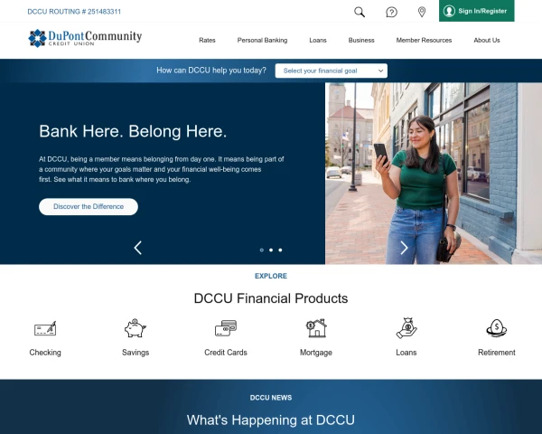Click the DuPont Community Credit Union logo
542x434 pixels.
pos(85,38)
